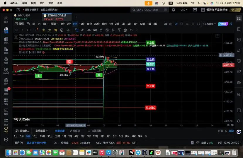Click the lock drawings icon in toolbar
Viewport: 243px width, 158px height.
(x=101, y=30)
